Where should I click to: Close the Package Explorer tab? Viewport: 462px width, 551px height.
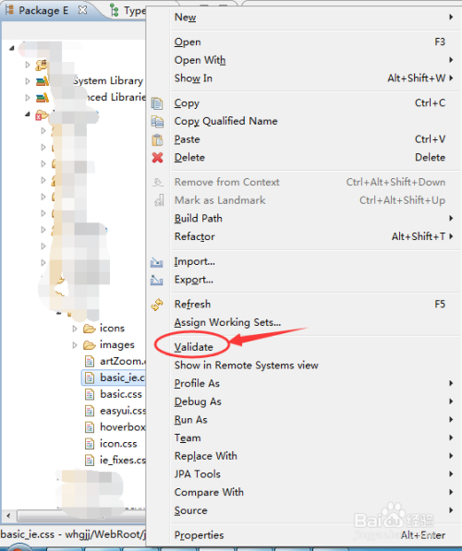pos(82,10)
